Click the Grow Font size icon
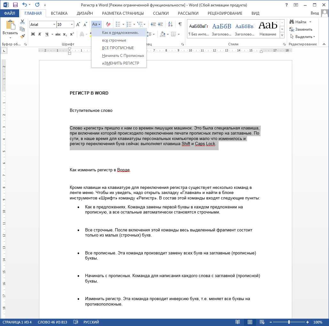Image resolution: width=329 pixels, height=326 pixels. [x=78, y=25]
